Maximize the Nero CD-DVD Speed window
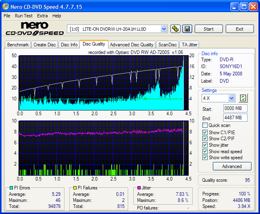The height and width of the screenshot is (214, 260). tap(244, 7)
